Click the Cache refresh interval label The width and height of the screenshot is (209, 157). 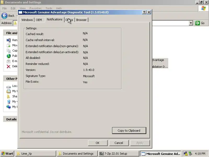(40, 40)
